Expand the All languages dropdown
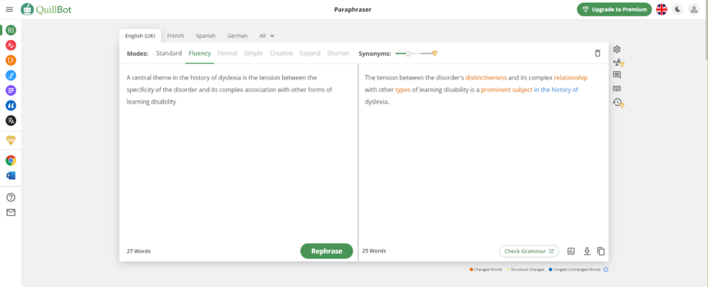708x287 pixels. pyautogui.click(x=267, y=36)
